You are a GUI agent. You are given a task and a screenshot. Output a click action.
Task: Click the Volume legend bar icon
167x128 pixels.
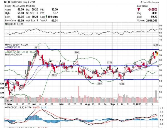coord(6,54)
